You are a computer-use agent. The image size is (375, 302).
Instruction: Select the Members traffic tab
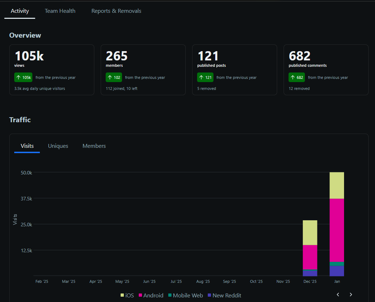(94, 146)
